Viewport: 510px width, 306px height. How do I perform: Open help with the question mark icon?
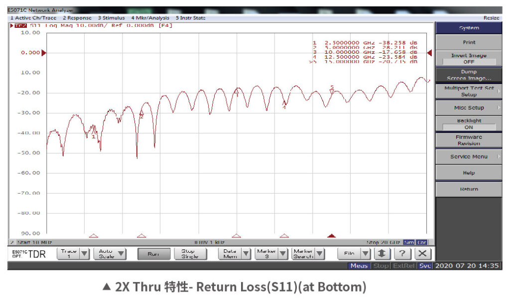pyautogui.click(x=402, y=254)
